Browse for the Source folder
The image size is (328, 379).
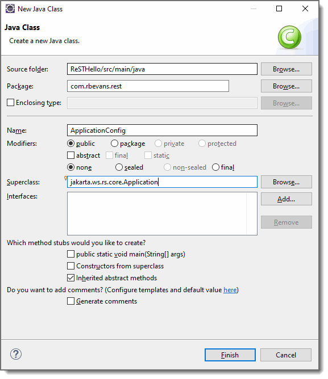(x=287, y=69)
